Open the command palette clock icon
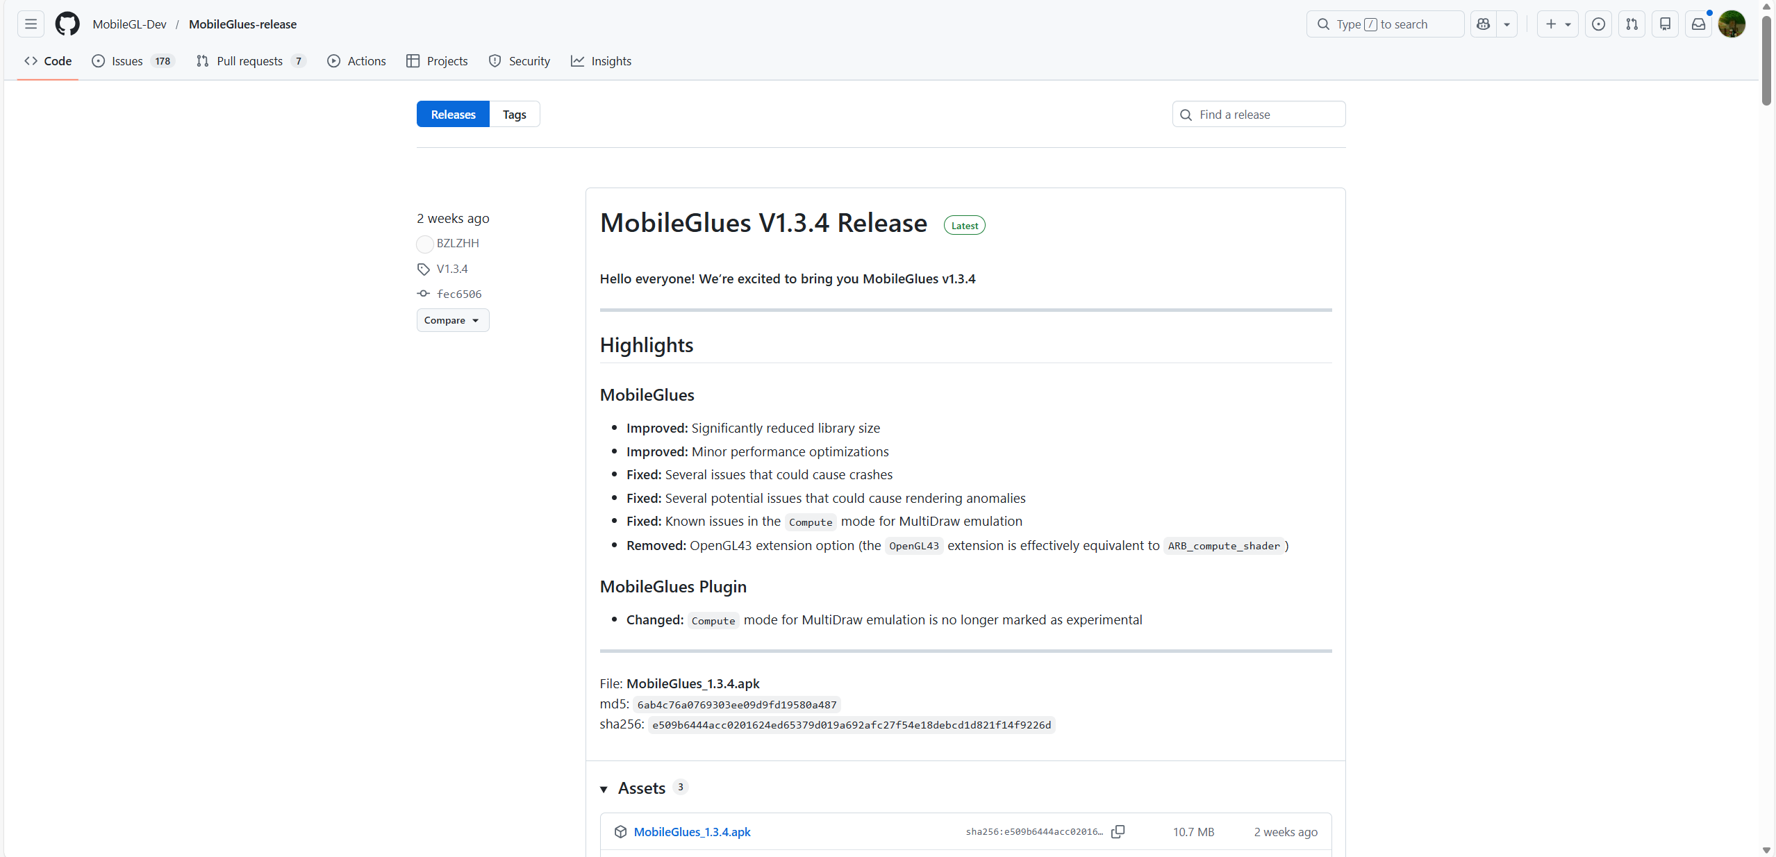The width and height of the screenshot is (1776, 857). (1597, 24)
